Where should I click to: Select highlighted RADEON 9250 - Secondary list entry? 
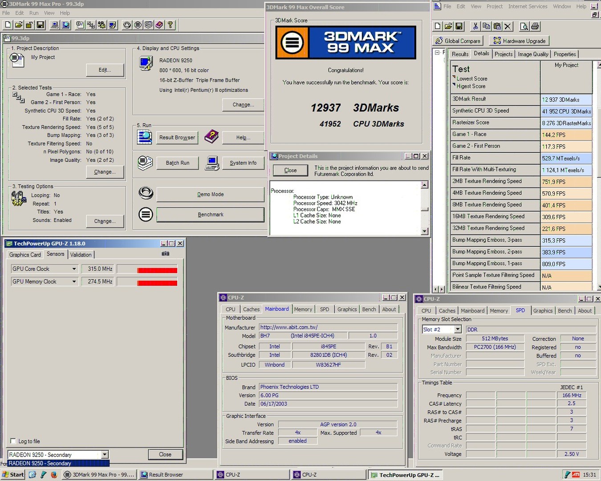point(58,463)
